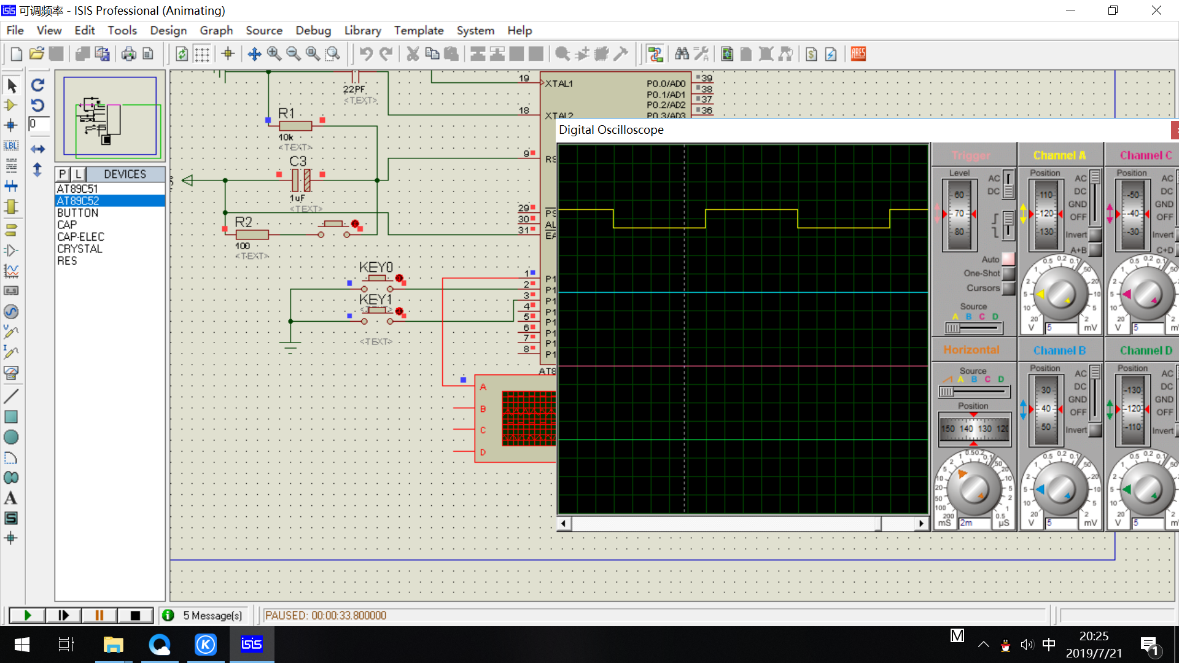Select the Terminals Mode tool

click(11, 230)
